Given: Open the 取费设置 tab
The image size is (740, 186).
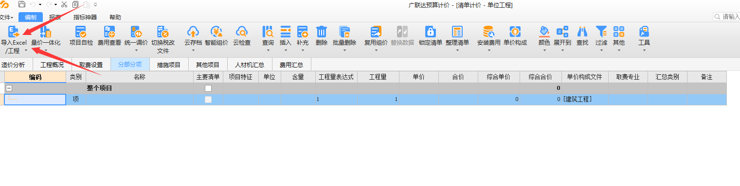Looking at the screenshot, I should tap(91, 65).
